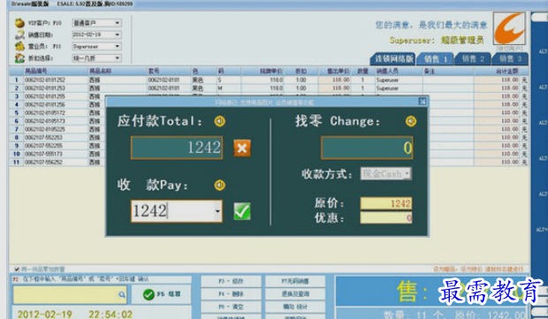
Task: Click the 销售日期 icon
Action: [x=19, y=34]
